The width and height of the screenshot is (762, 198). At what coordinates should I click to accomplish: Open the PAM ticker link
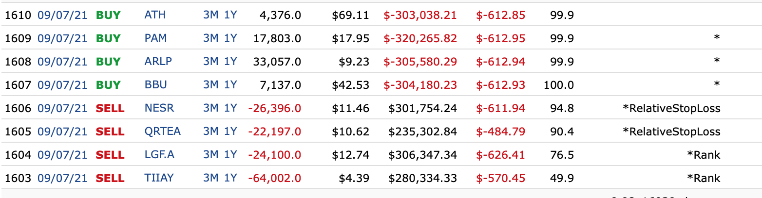pyautogui.click(x=156, y=38)
